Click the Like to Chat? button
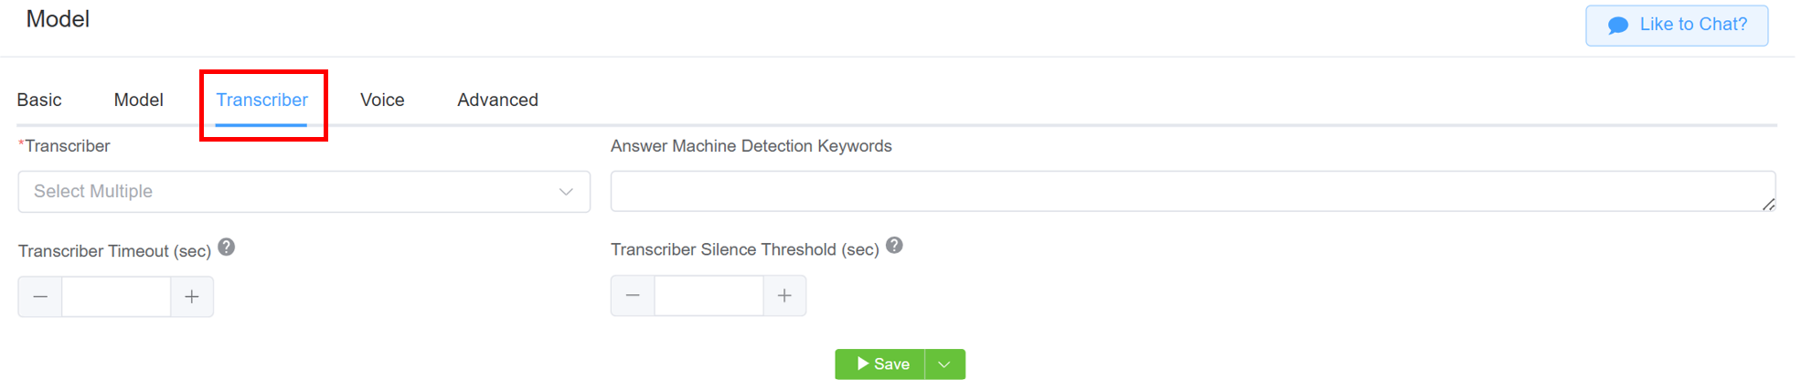Image resolution: width=1801 pixels, height=380 pixels. 1677,26
